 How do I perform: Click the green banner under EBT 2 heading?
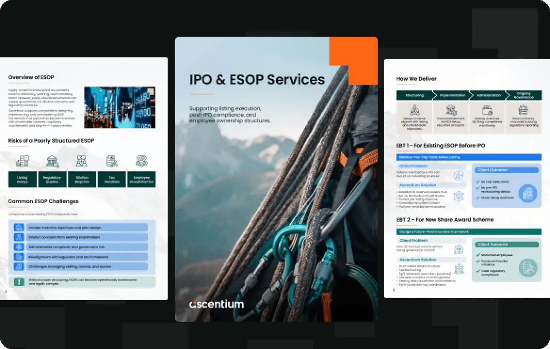[469, 232]
